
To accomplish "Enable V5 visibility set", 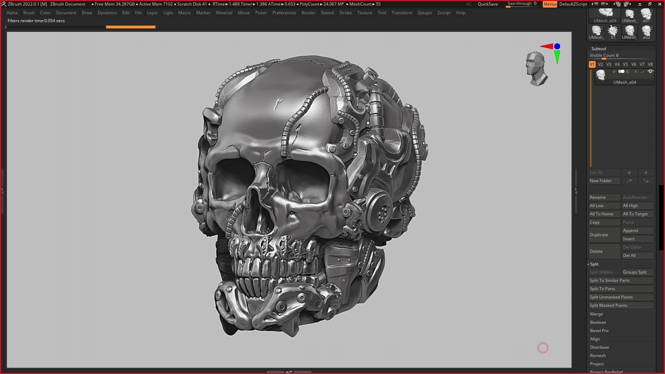I will click(x=625, y=64).
